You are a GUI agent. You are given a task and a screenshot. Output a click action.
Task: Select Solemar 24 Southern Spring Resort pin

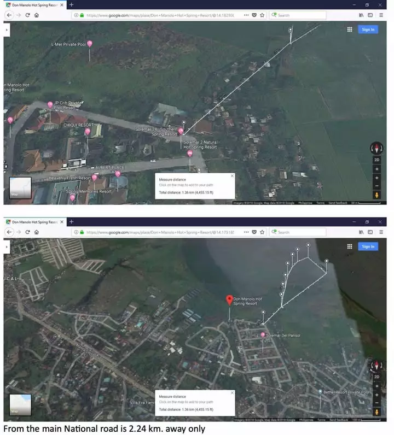[x=181, y=131]
